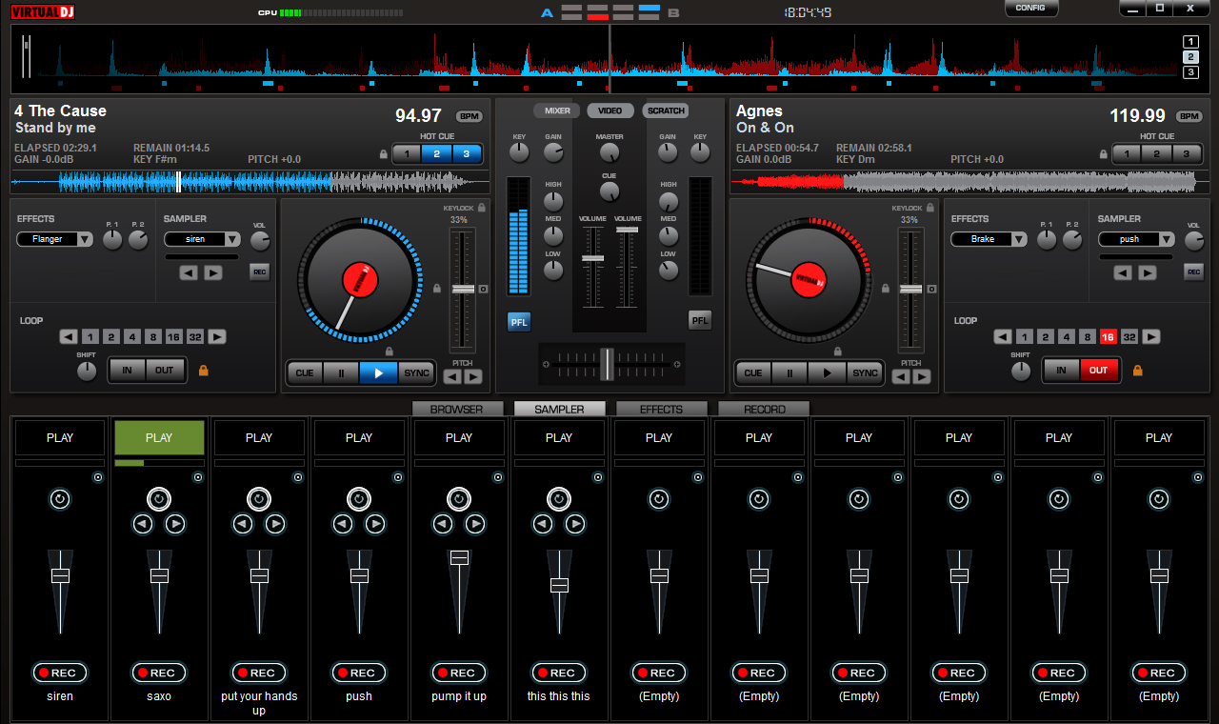The width and height of the screenshot is (1219, 724).
Task: Open the CONFIG settings
Action: coord(1030,8)
